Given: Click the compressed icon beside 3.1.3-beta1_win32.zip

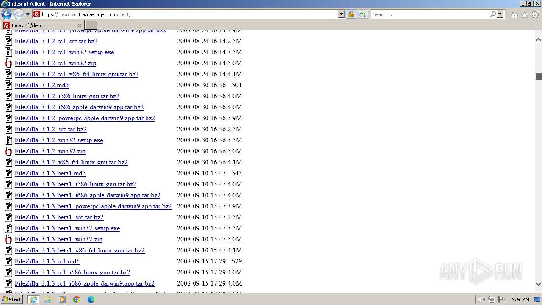Looking at the screenshot, I should (x=8, y=239).
